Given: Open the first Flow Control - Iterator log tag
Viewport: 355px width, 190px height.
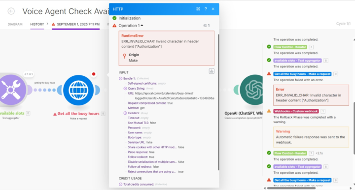Looking at the screenshot, I should (x=290, y=47).
